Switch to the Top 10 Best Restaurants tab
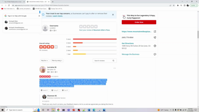 click(13, 2)
